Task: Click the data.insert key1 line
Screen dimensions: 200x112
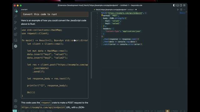Action: (x=47, y=54)
